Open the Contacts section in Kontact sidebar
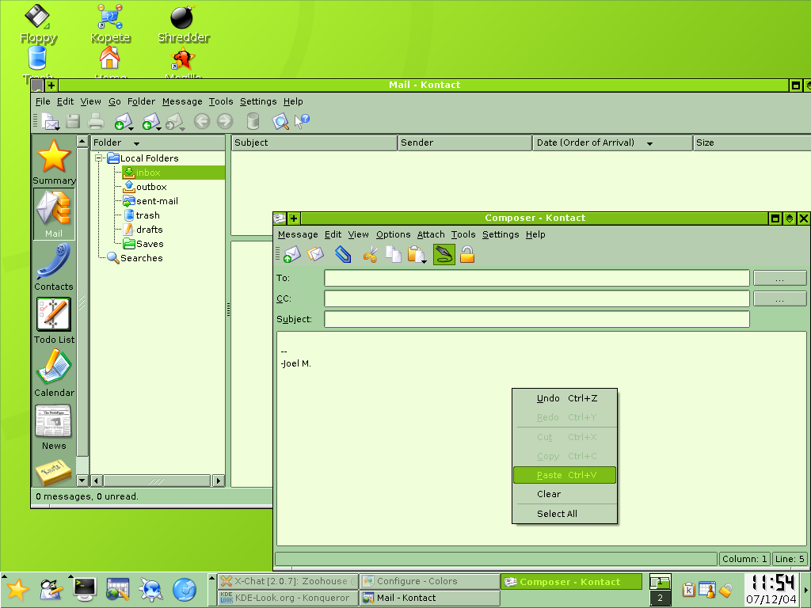Viewport: 811px width, 608px height. pyautogui.click(x=54, y=268)
